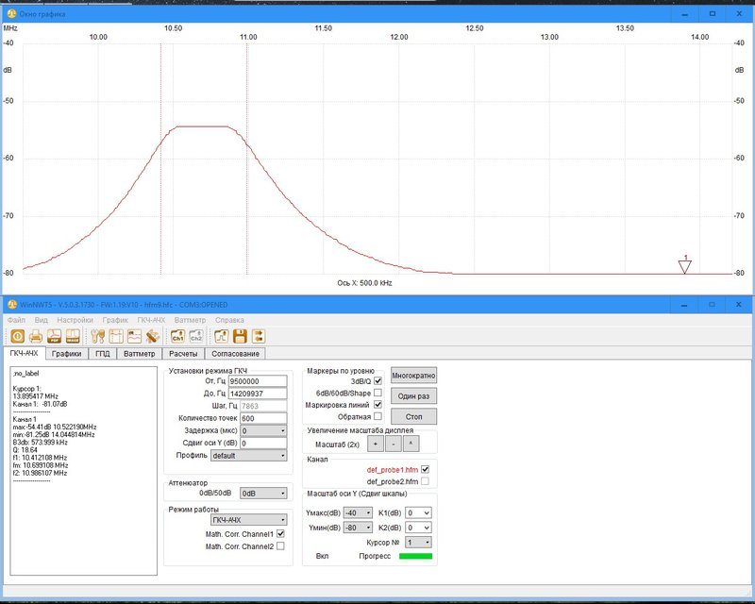Click the power/exit toolbar icon
The height and width of the screenshot is (604, 755).
tap(18, 336)
